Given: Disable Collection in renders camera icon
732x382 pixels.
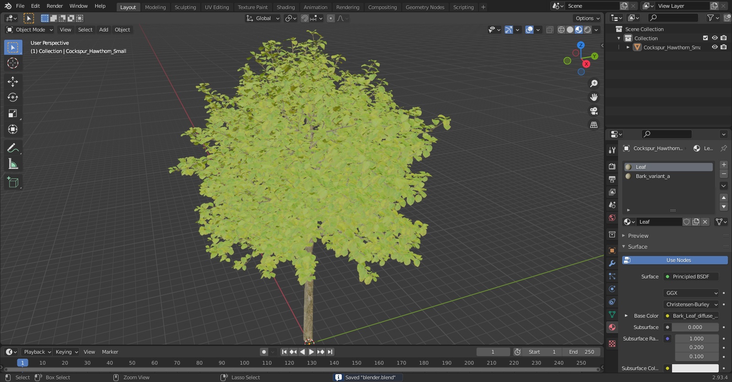Looking at the screenshot, I should (x=723, y=38).
